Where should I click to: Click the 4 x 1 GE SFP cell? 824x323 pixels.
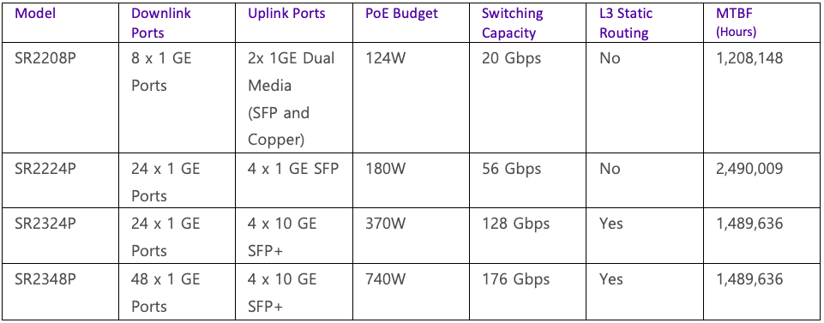(x=293, y=169)
